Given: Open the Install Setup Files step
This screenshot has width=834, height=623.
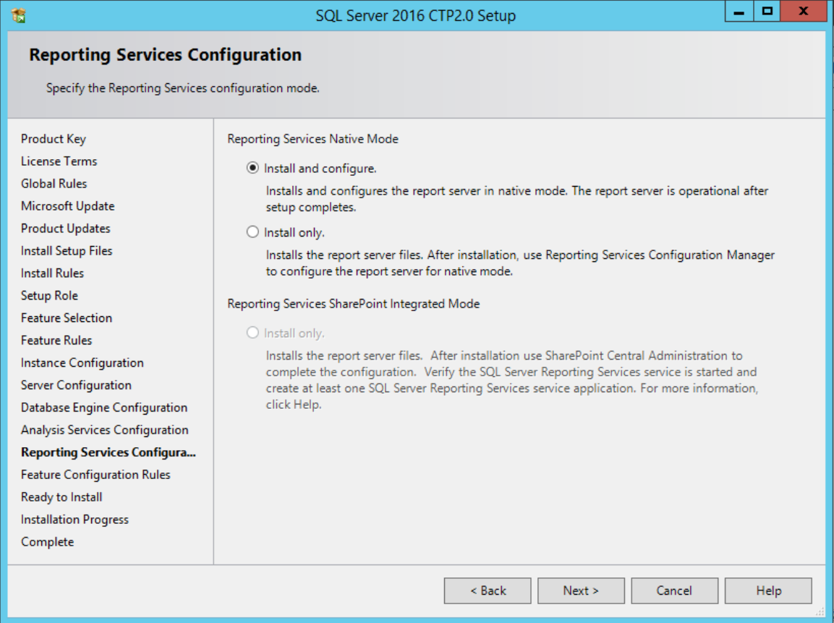Looking at the screenshot, I should coord(67,250).
